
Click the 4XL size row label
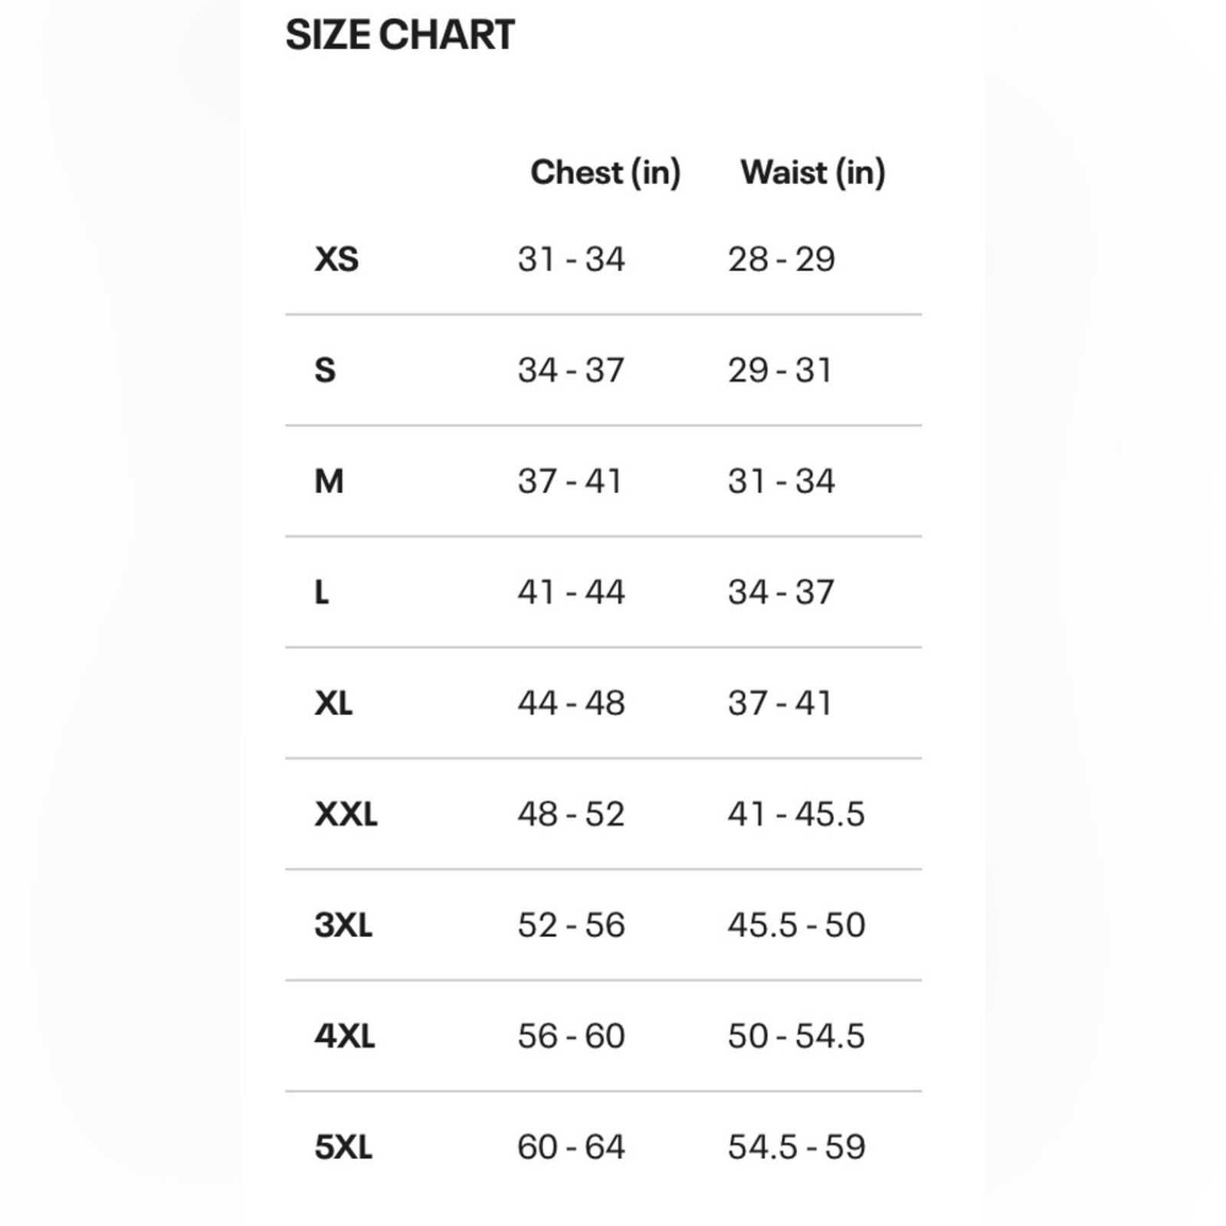tap(345, 1036)
